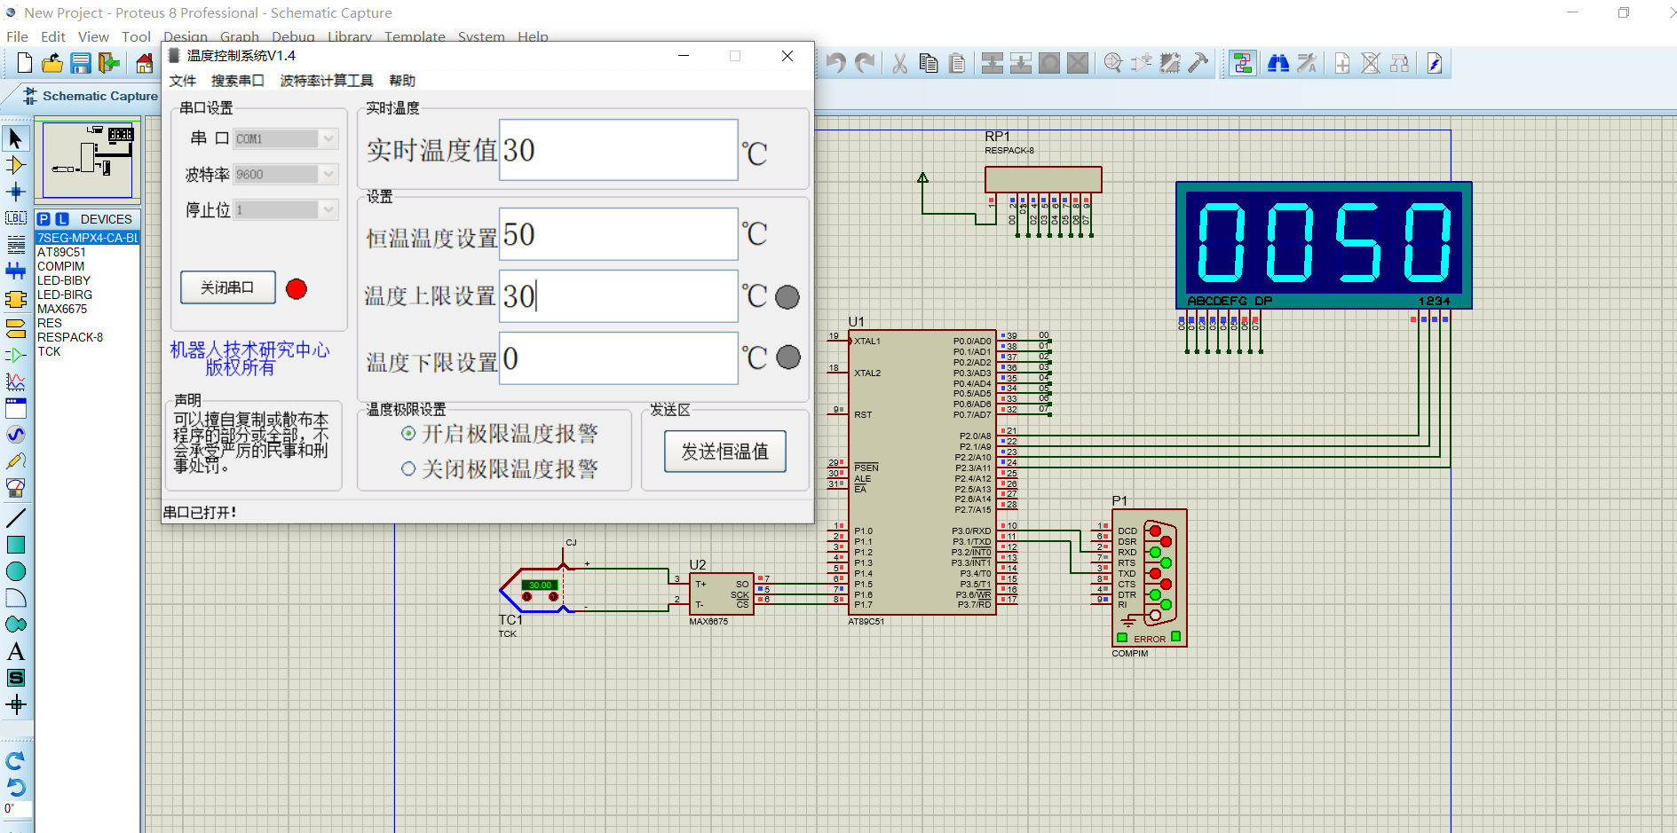Rotate clockwise using the blue arrow icon
This screenshot has width=1677, height=833.
tap(16, 761)
